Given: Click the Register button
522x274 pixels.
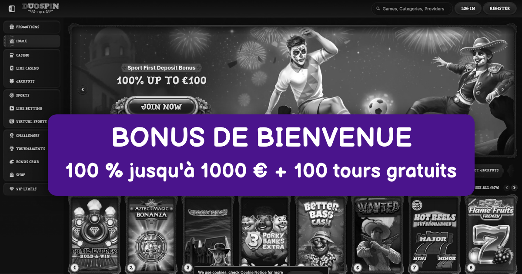Looking at the screenshot, I should [499, 8].
